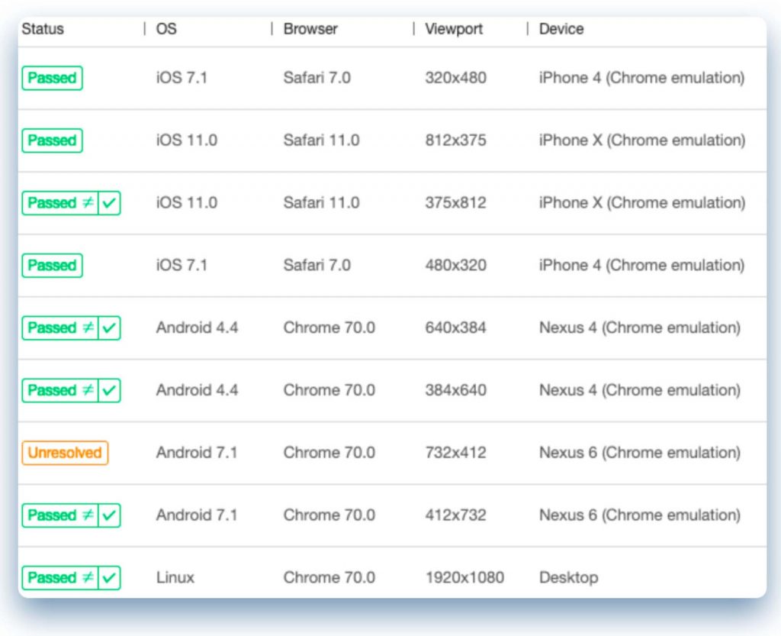Click the checkmark icon in the 384x640 row
Screen dimensions: 781x636
coord(110,391)
